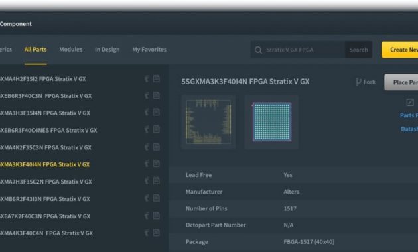Screen dimensions: 418x252
Task: Click footprint icon beside XEB6R3F40C3N part
Action: pyautogui.click(x=147, y=95)
